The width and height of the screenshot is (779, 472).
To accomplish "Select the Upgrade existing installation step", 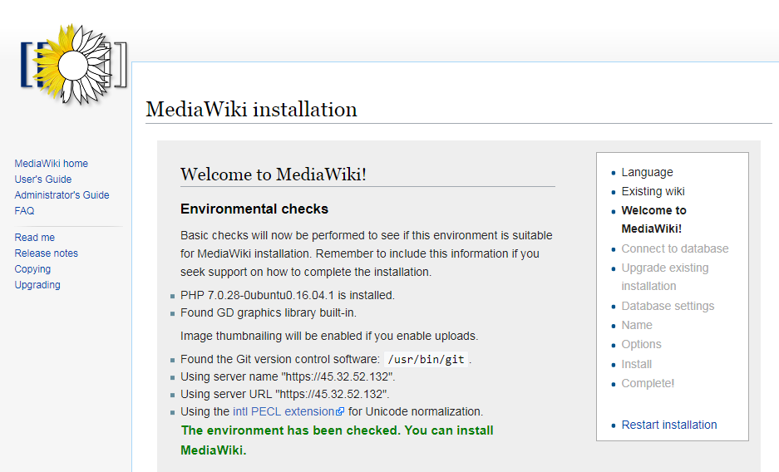I will point(665,277).
